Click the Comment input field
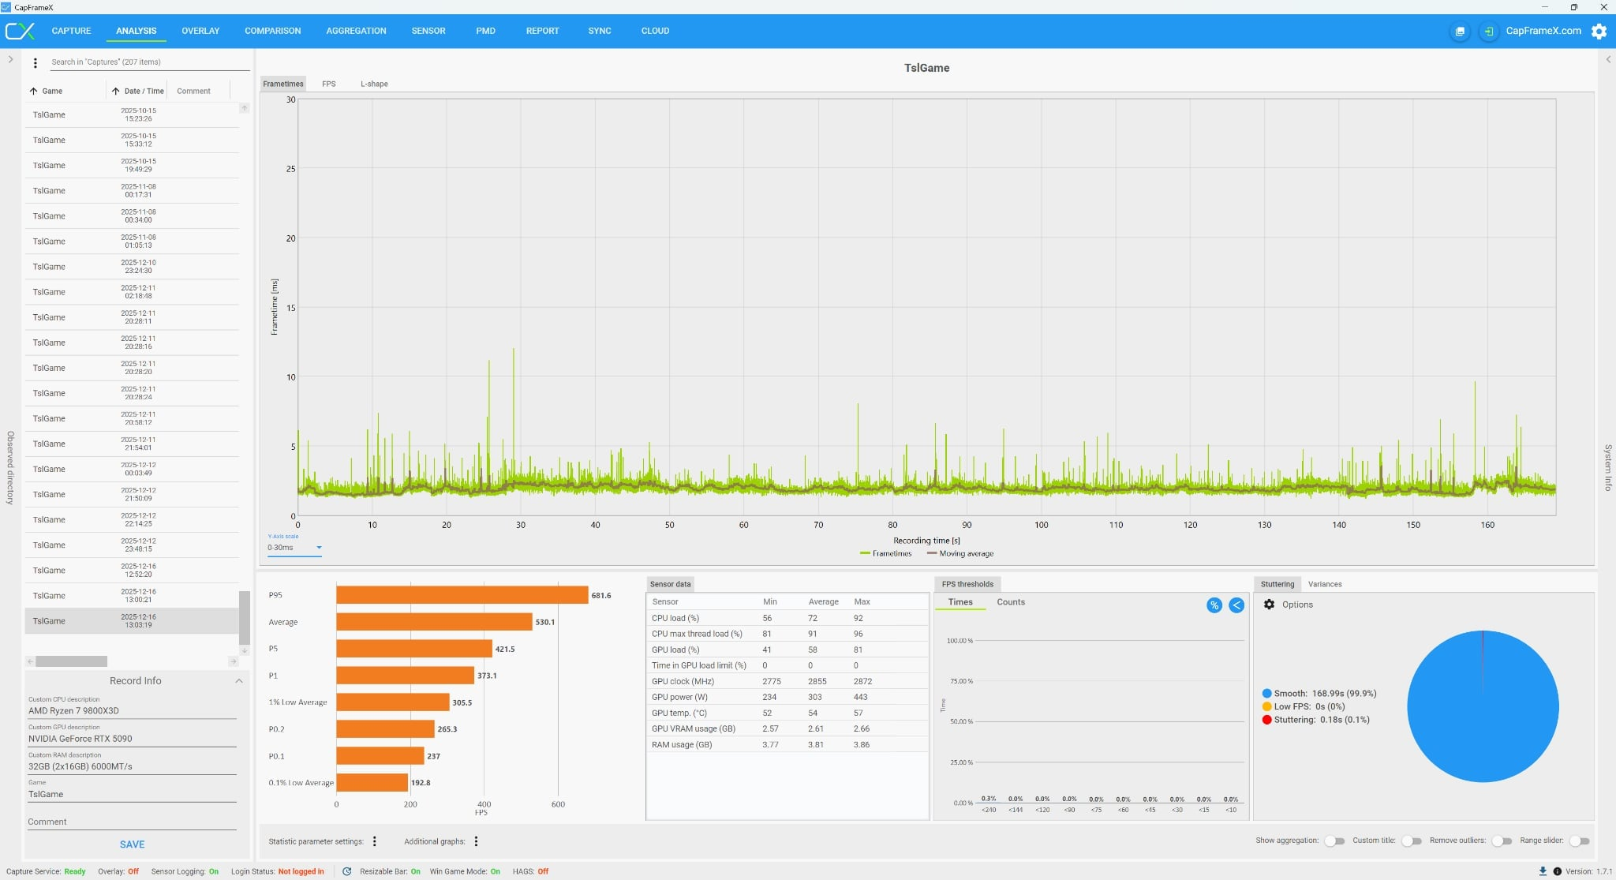The width and height of the screenshot is (1616, 880). pos(132,822)
